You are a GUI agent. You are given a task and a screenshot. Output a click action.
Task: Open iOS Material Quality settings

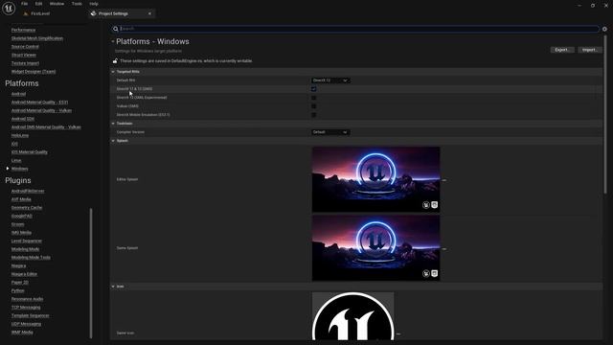[x=30, y=152]
